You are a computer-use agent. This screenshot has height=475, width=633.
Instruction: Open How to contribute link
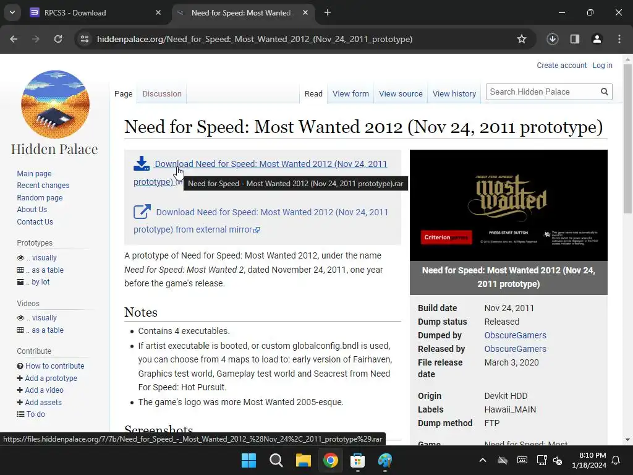[x=55, y=366]
